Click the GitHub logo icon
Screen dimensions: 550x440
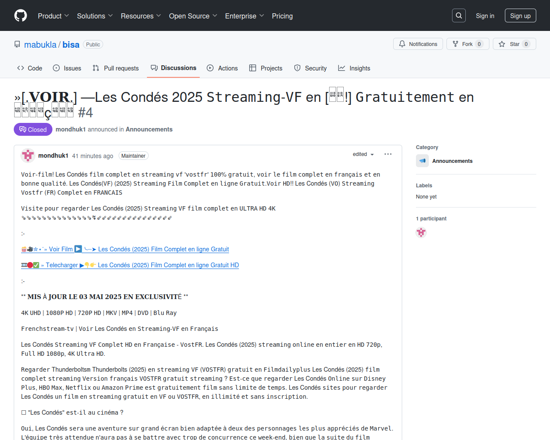[21, 16]
